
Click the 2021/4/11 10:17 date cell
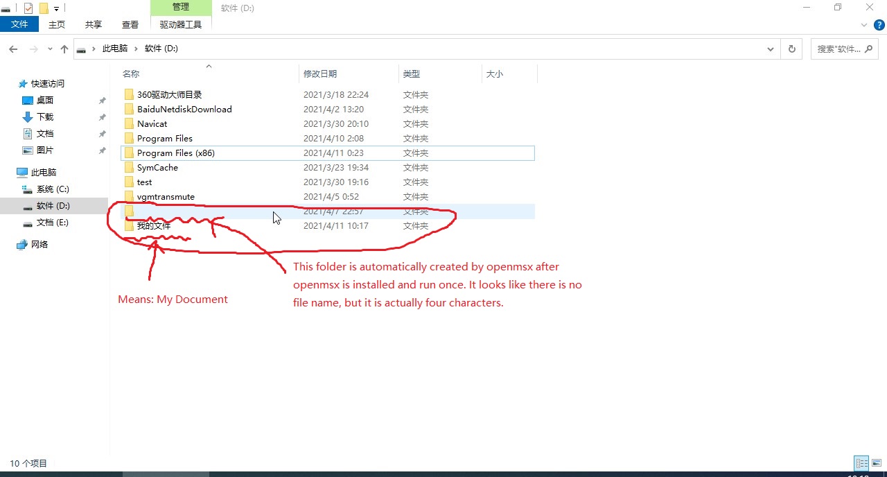pos(336,225)
